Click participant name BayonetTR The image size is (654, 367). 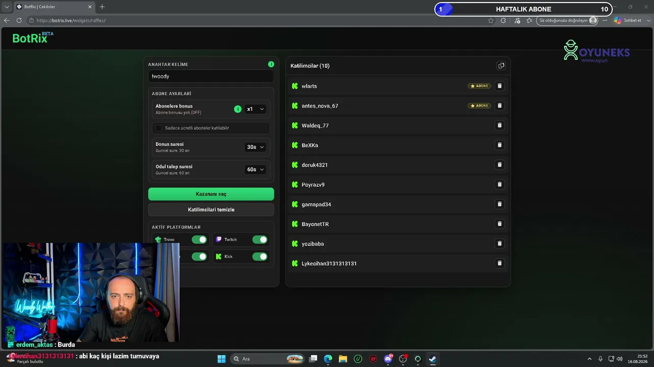[315, 224]
